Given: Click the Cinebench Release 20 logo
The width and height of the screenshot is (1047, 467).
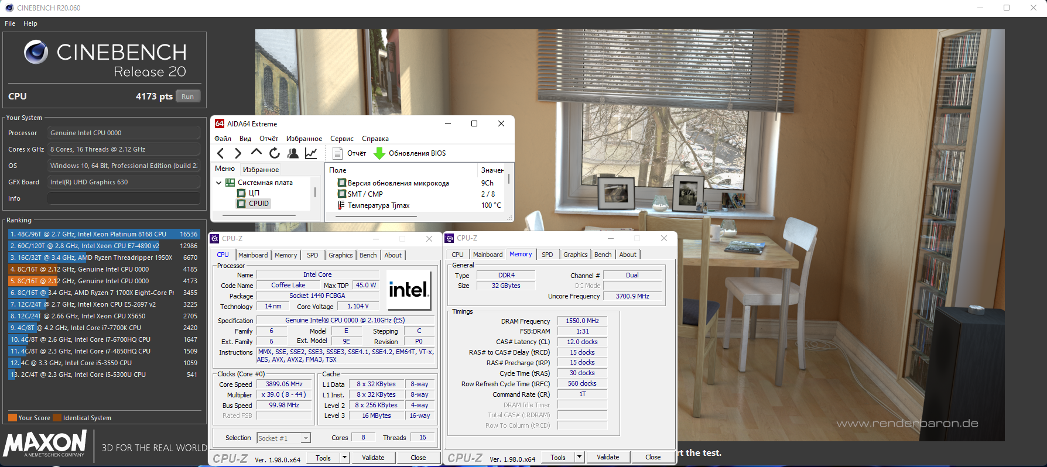Looking at the screenshot, I should tap(105, 59).
